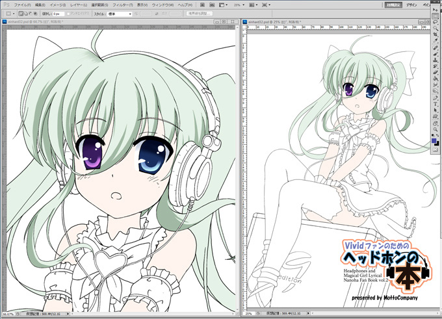442x319 pixels.
Task: Expand the tool preset picker dropdown
Action: 10,13
